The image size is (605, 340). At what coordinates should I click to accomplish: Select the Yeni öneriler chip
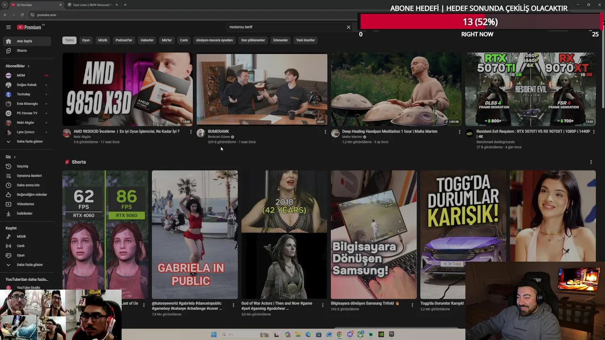pos(305,40)
